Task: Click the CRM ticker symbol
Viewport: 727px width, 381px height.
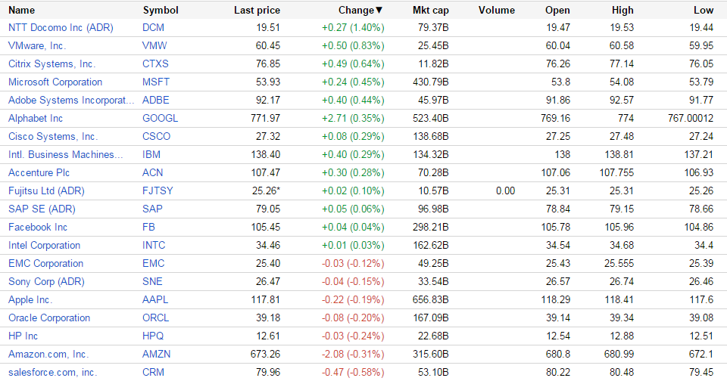Action: point(153,372)
